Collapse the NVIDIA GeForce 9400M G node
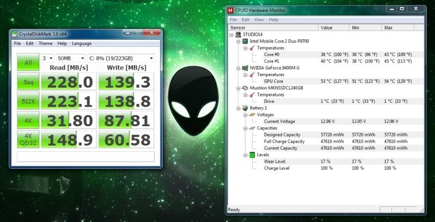The height and width of the screenshot is (222, 435). [238, 68]
